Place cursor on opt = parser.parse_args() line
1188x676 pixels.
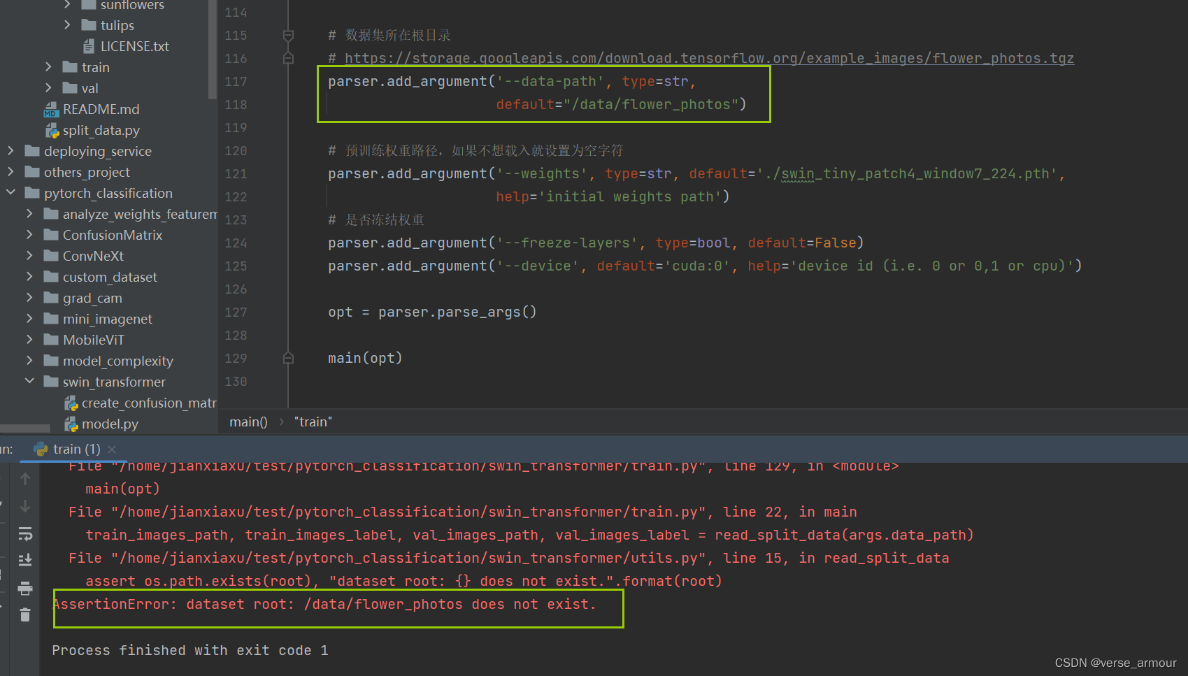pyautogui.click(x=432, y=312)
